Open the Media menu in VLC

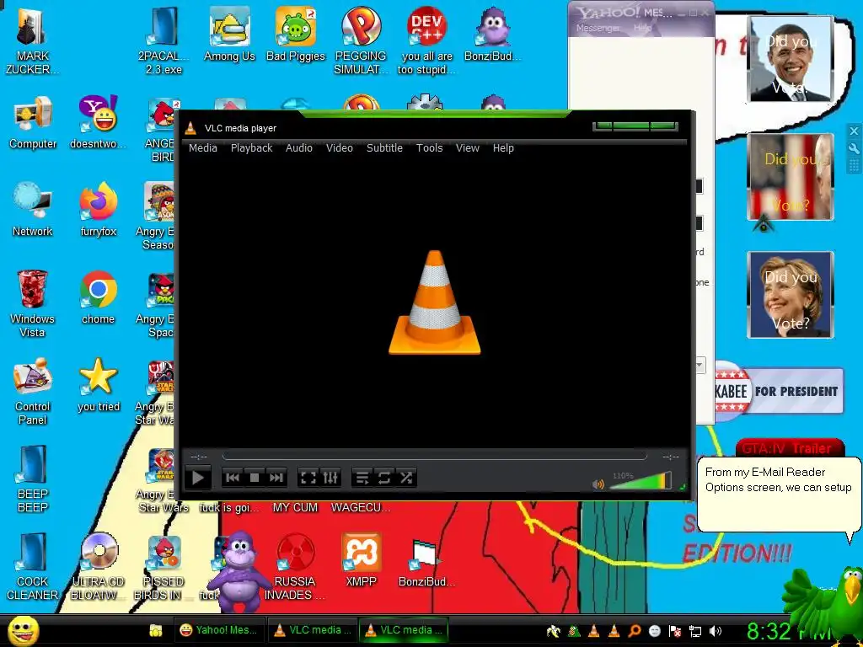(x=202, y=148)
